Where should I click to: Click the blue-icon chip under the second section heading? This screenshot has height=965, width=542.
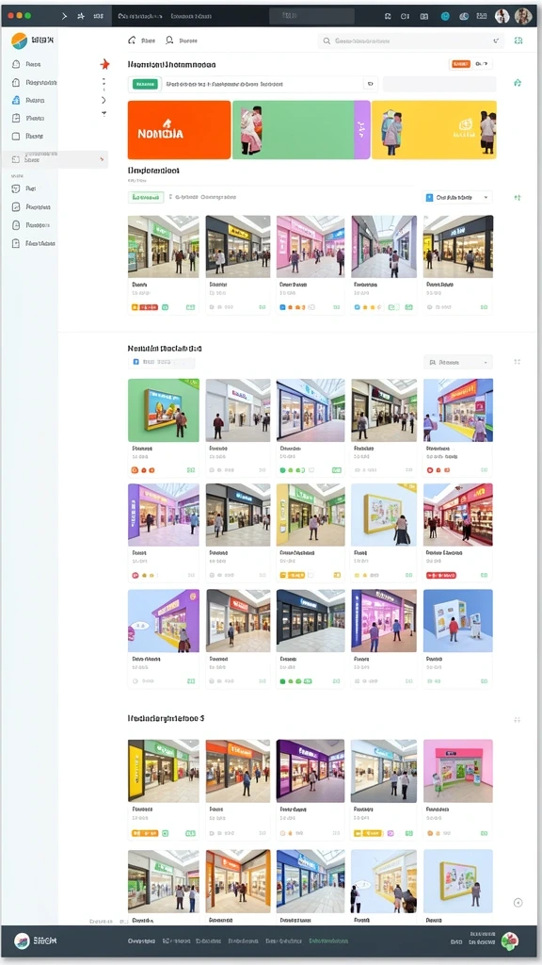[x=161, y=363]
